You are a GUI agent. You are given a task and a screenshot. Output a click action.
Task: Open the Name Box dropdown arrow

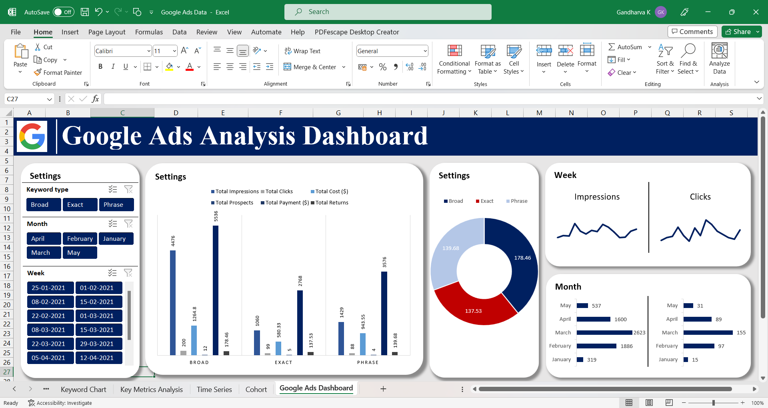click(x=49, y=99)
